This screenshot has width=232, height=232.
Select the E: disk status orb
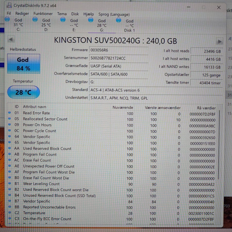click(63, 20)
